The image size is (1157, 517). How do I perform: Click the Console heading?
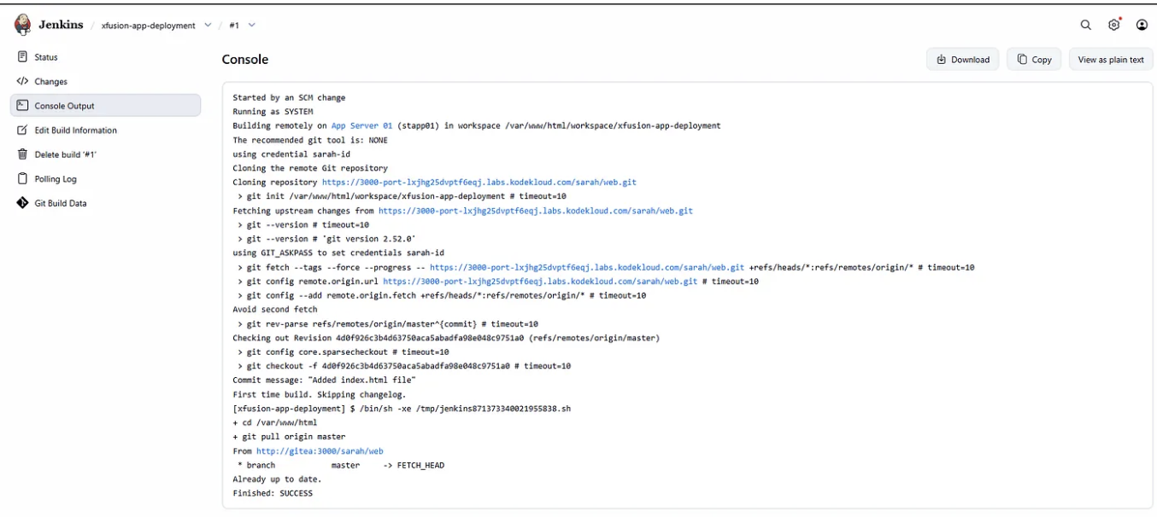(245, 60)
